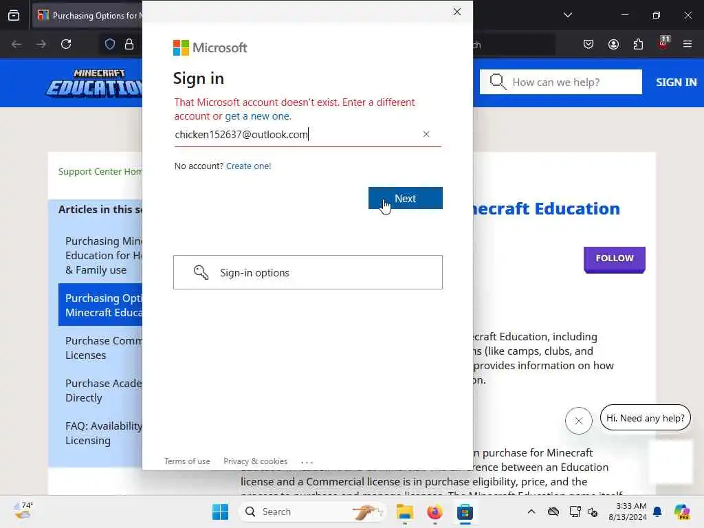Screen dimensions: 704x528
Task: Click the cloud sync tray icon
Action: [553, 511]
